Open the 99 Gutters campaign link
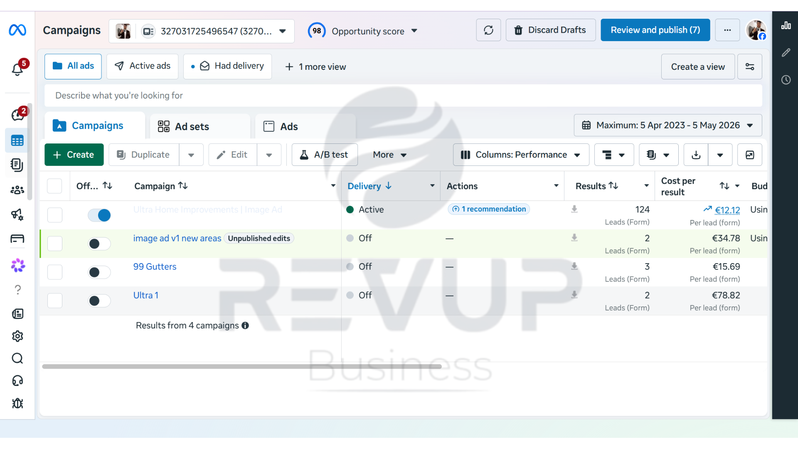Screen dimensions: 798x449 click(x=155, y=266)
